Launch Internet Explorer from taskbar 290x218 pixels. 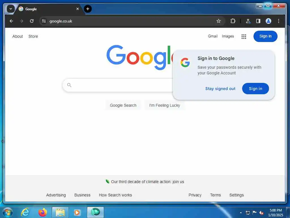point(25,212)
